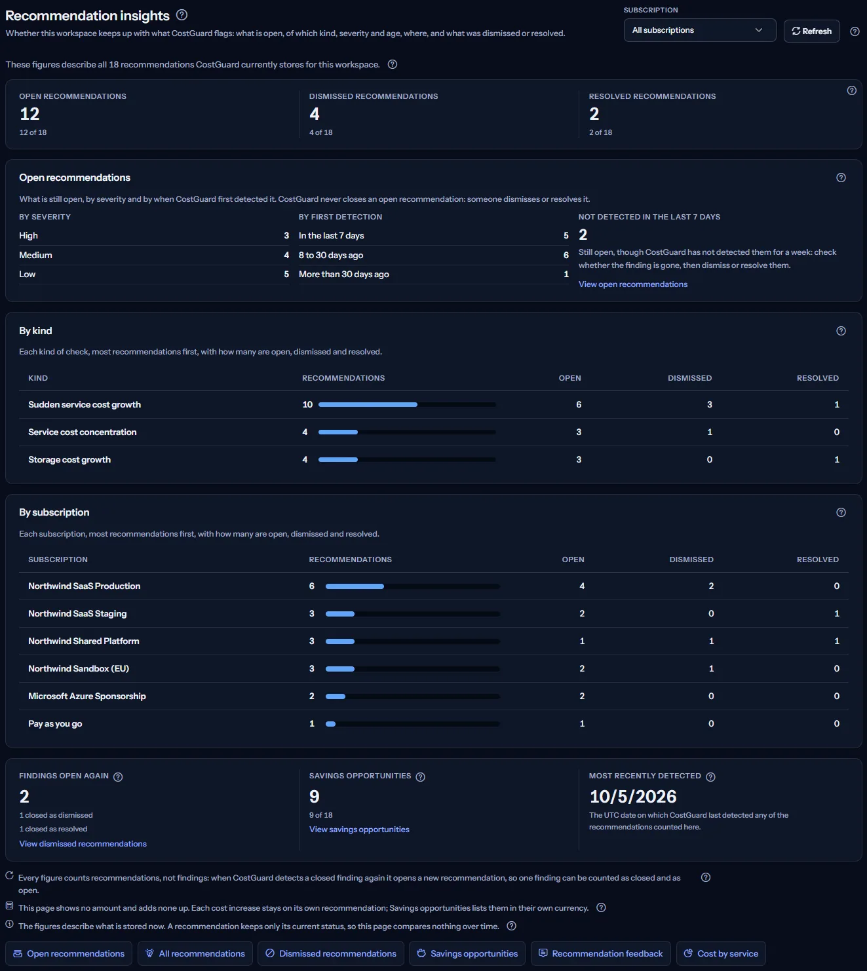Click the "In the last 7 days" label
This screenshot has width=867, height=971.
click(x=331, y=236)
